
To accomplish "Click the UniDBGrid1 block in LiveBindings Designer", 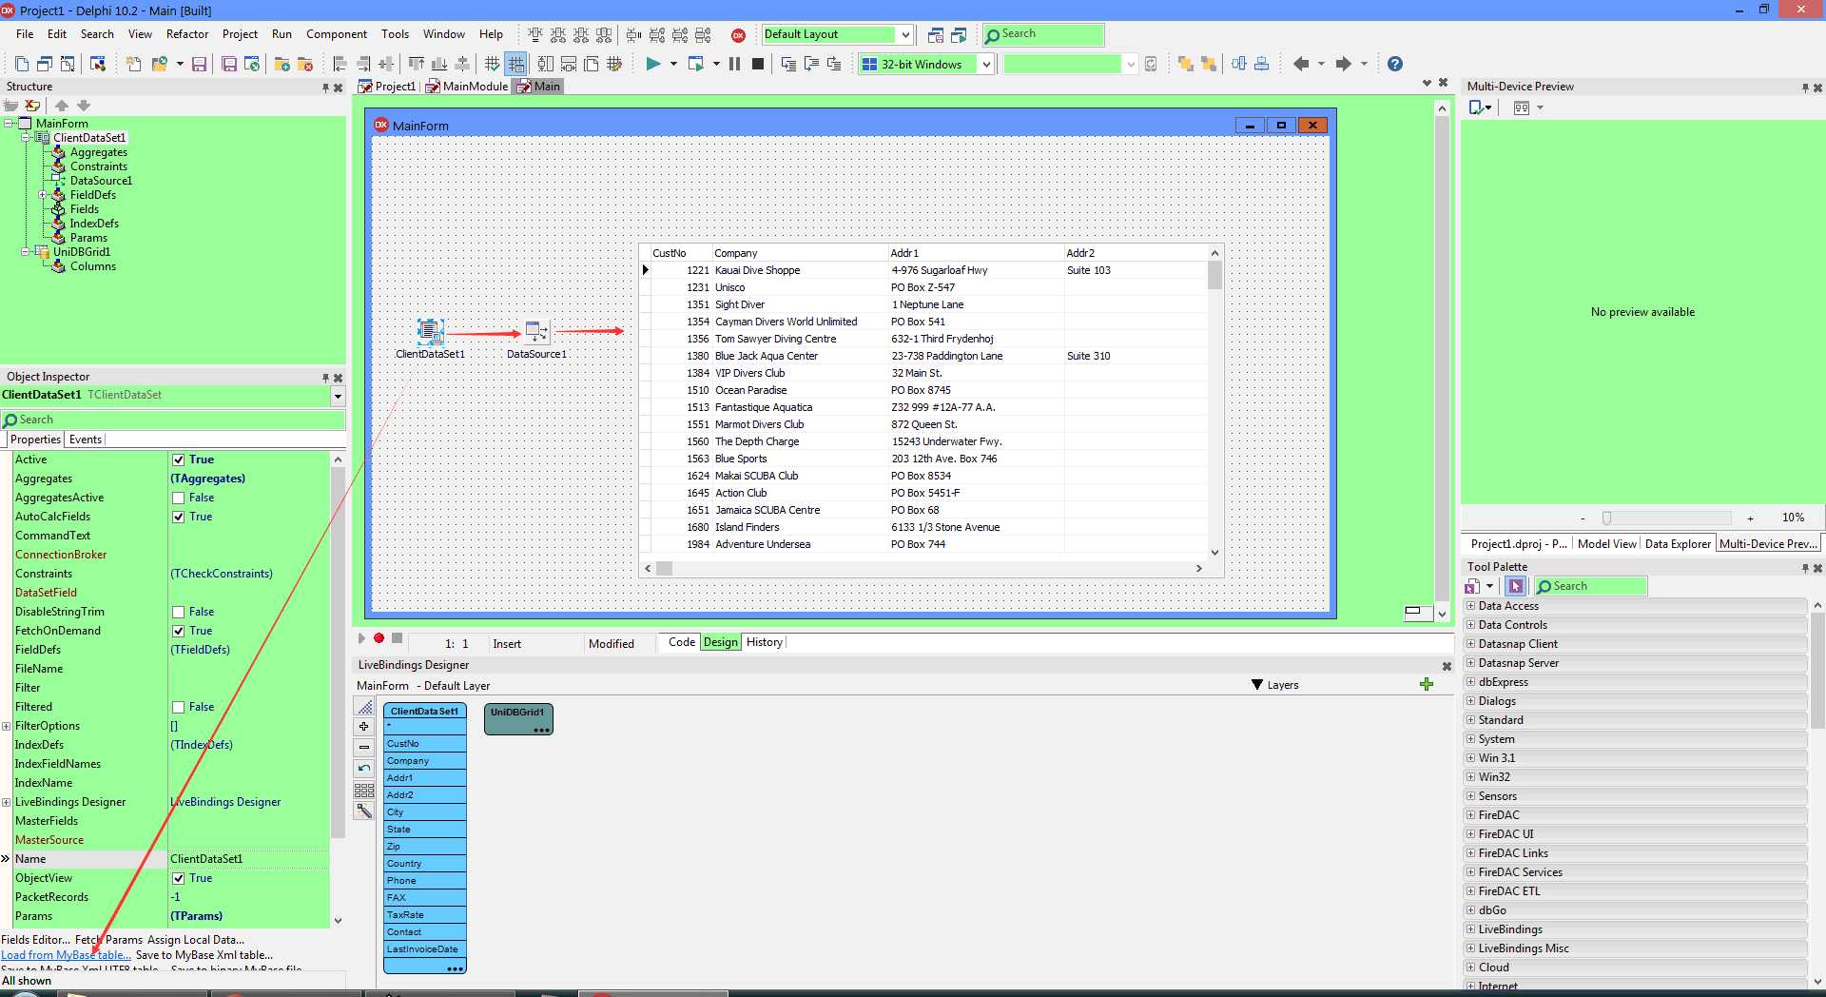I will tap(518, 718).
